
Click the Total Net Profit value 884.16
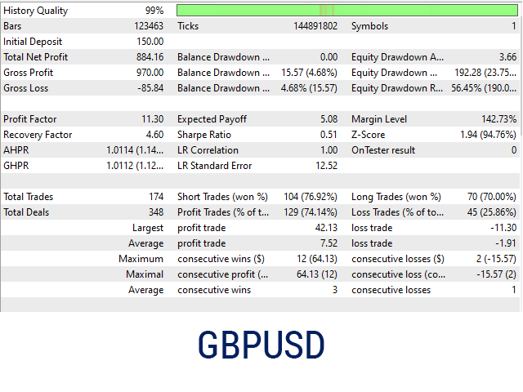150,57
